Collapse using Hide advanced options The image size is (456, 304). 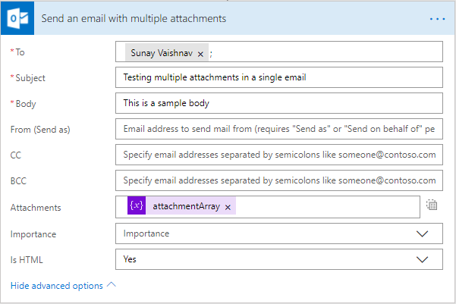[x=57, y=286]
